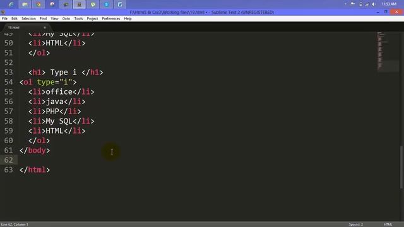Open Internet Explorer from the taskbar
The height and width of the screenshot is (227, 404).
11,4
